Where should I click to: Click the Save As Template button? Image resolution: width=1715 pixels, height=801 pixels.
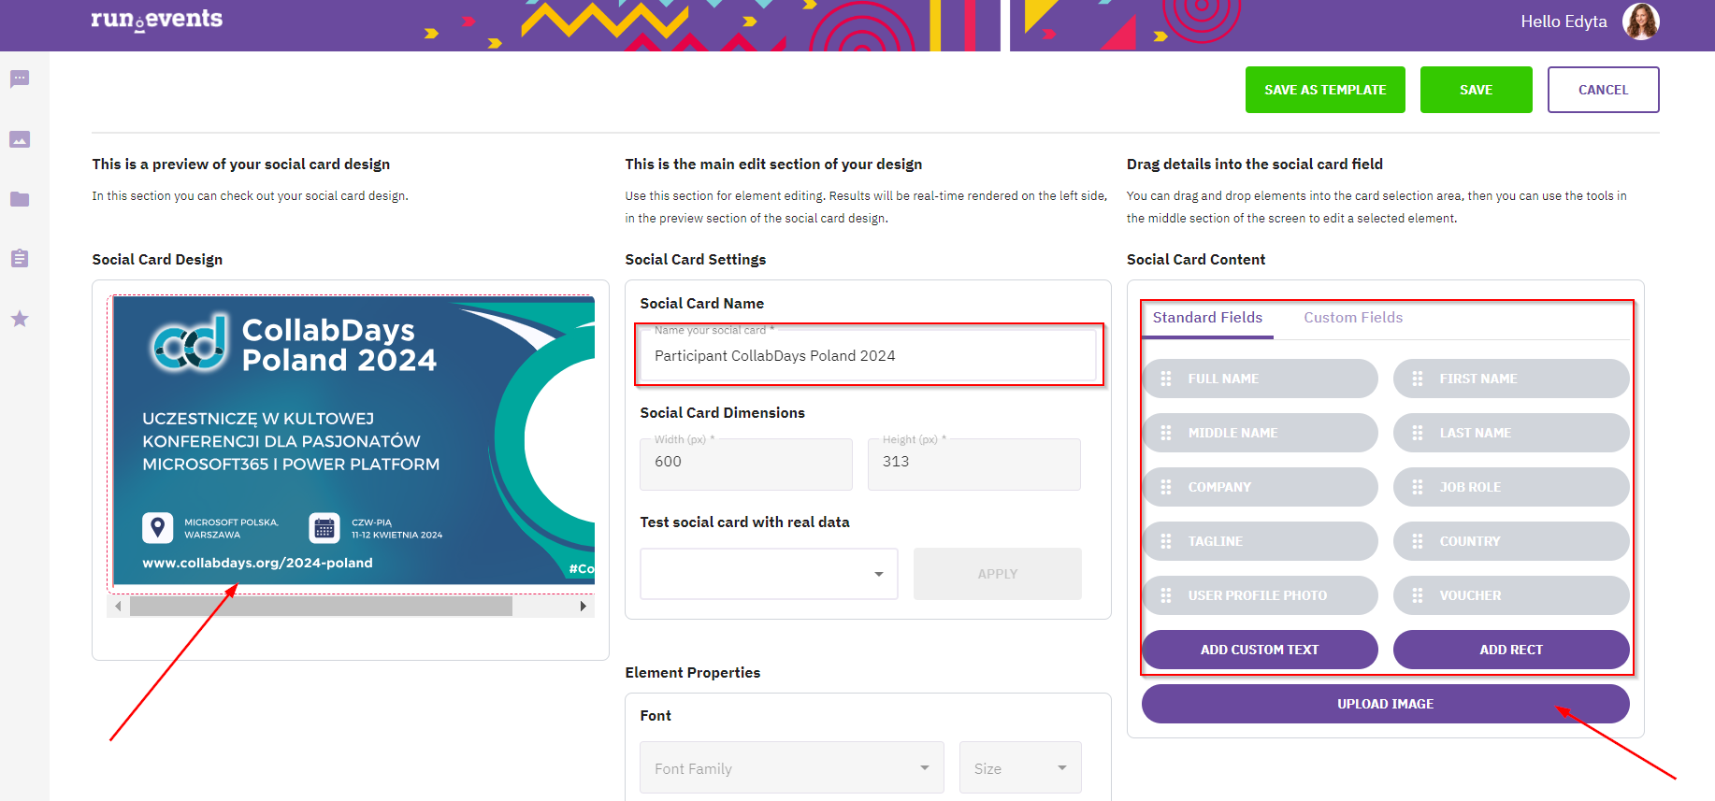coord(1325,90)
